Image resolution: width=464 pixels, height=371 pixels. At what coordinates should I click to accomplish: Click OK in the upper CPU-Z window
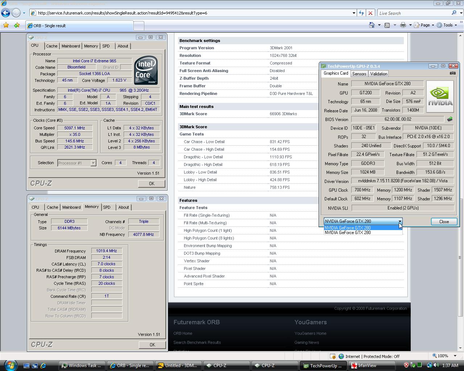pos(152,183)
